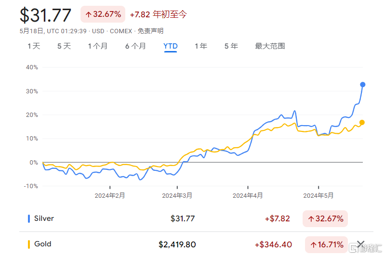Choose the 最大范围 range tab
This screenshot has width=385, height=256.
(x=270, y=46)
